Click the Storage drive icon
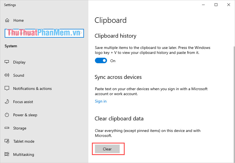 point(7,128)
